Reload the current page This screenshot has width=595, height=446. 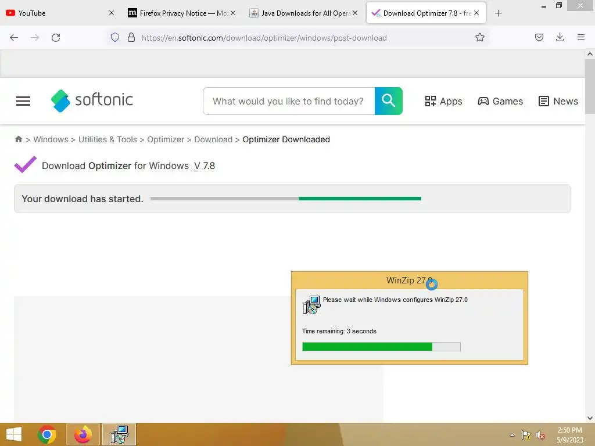tap(56, 38)
